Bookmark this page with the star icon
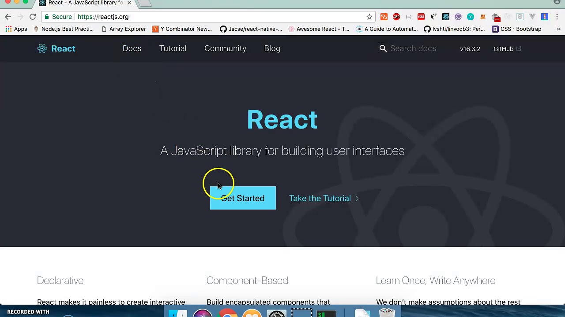This screenshot has width=565, height=317. [x=369, y=17]
